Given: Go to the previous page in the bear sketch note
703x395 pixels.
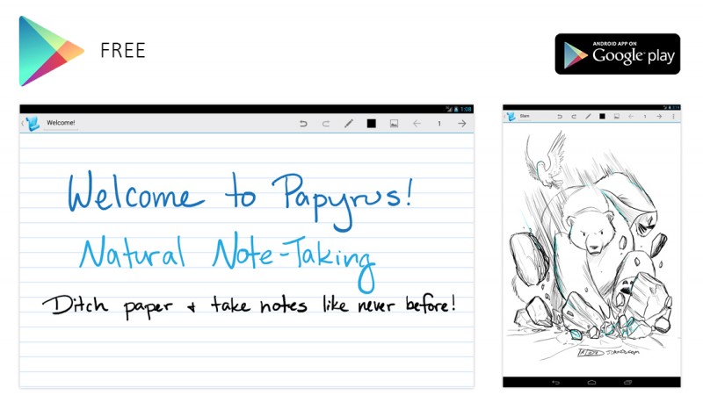Looking at the screenshot, I should (631, 117).
